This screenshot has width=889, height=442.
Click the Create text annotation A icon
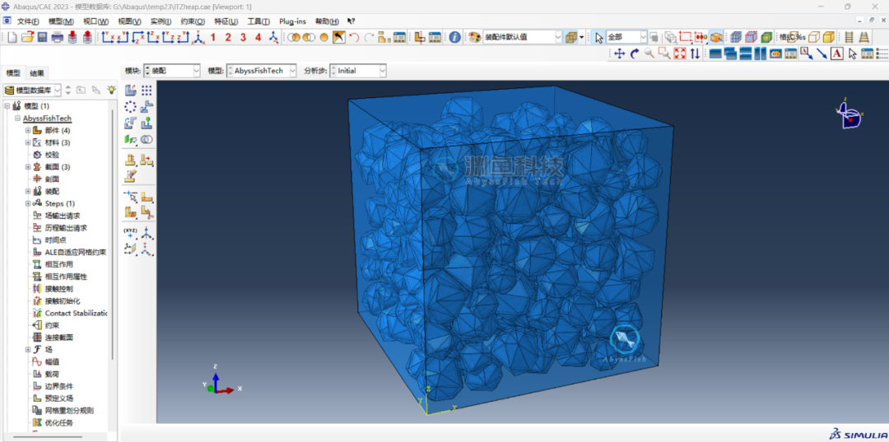[x=836, y=54]
